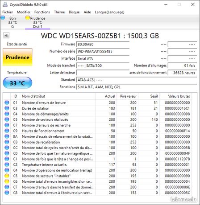Open the Thème menu
The width and height of the screenshot is (200, 205).
(x=59, y=12)
